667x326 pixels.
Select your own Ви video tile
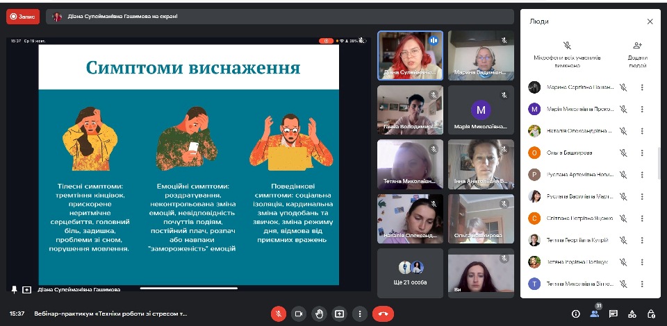coord(481,273)
